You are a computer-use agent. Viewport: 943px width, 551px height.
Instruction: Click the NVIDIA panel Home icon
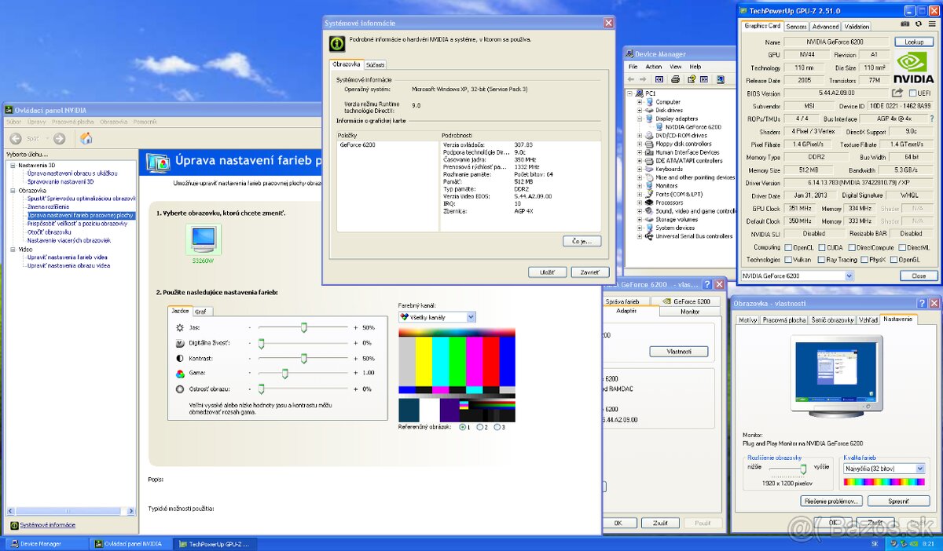[86, 139]
